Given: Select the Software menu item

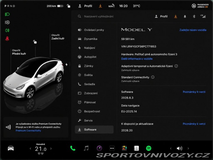Looking at the screenshot, I should click(x=94, y=129).
